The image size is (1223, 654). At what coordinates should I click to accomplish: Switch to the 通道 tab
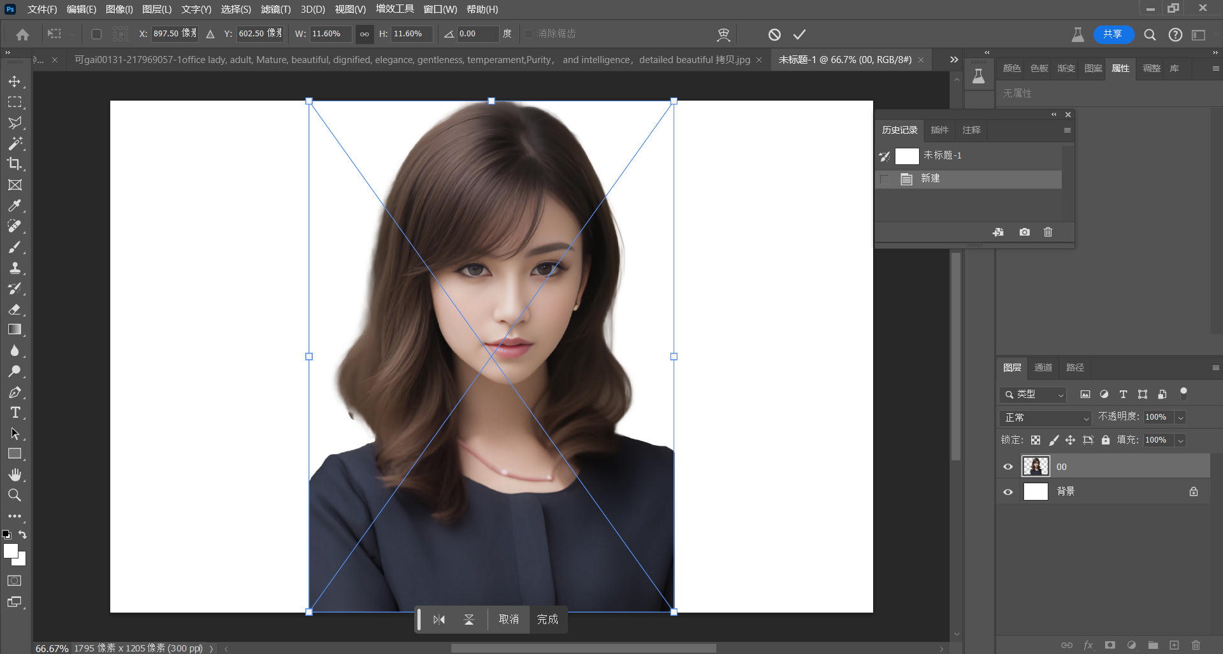pyautogui.click(x=1043, y=368)
